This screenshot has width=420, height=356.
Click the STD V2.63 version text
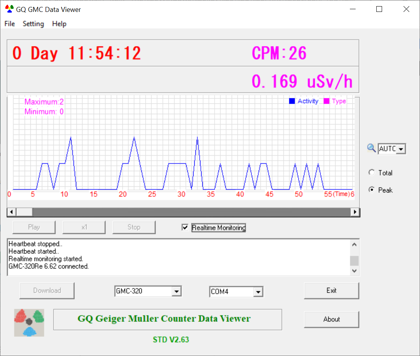[x=171, y=339]
